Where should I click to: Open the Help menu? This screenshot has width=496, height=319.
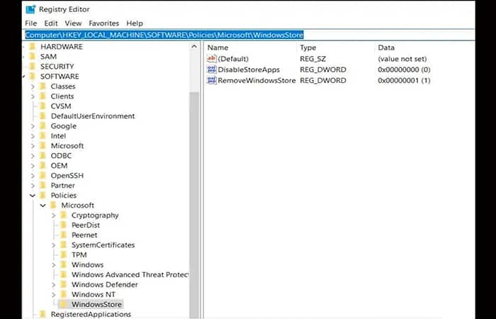pos(135,23)
